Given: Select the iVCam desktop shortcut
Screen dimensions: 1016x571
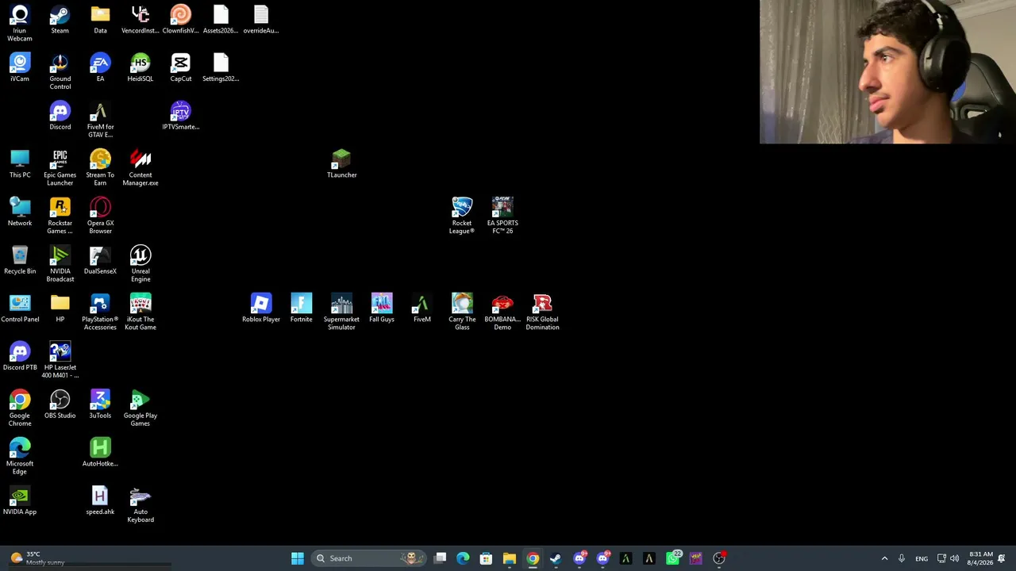Looking at the screenshot, I should point(20,67).
